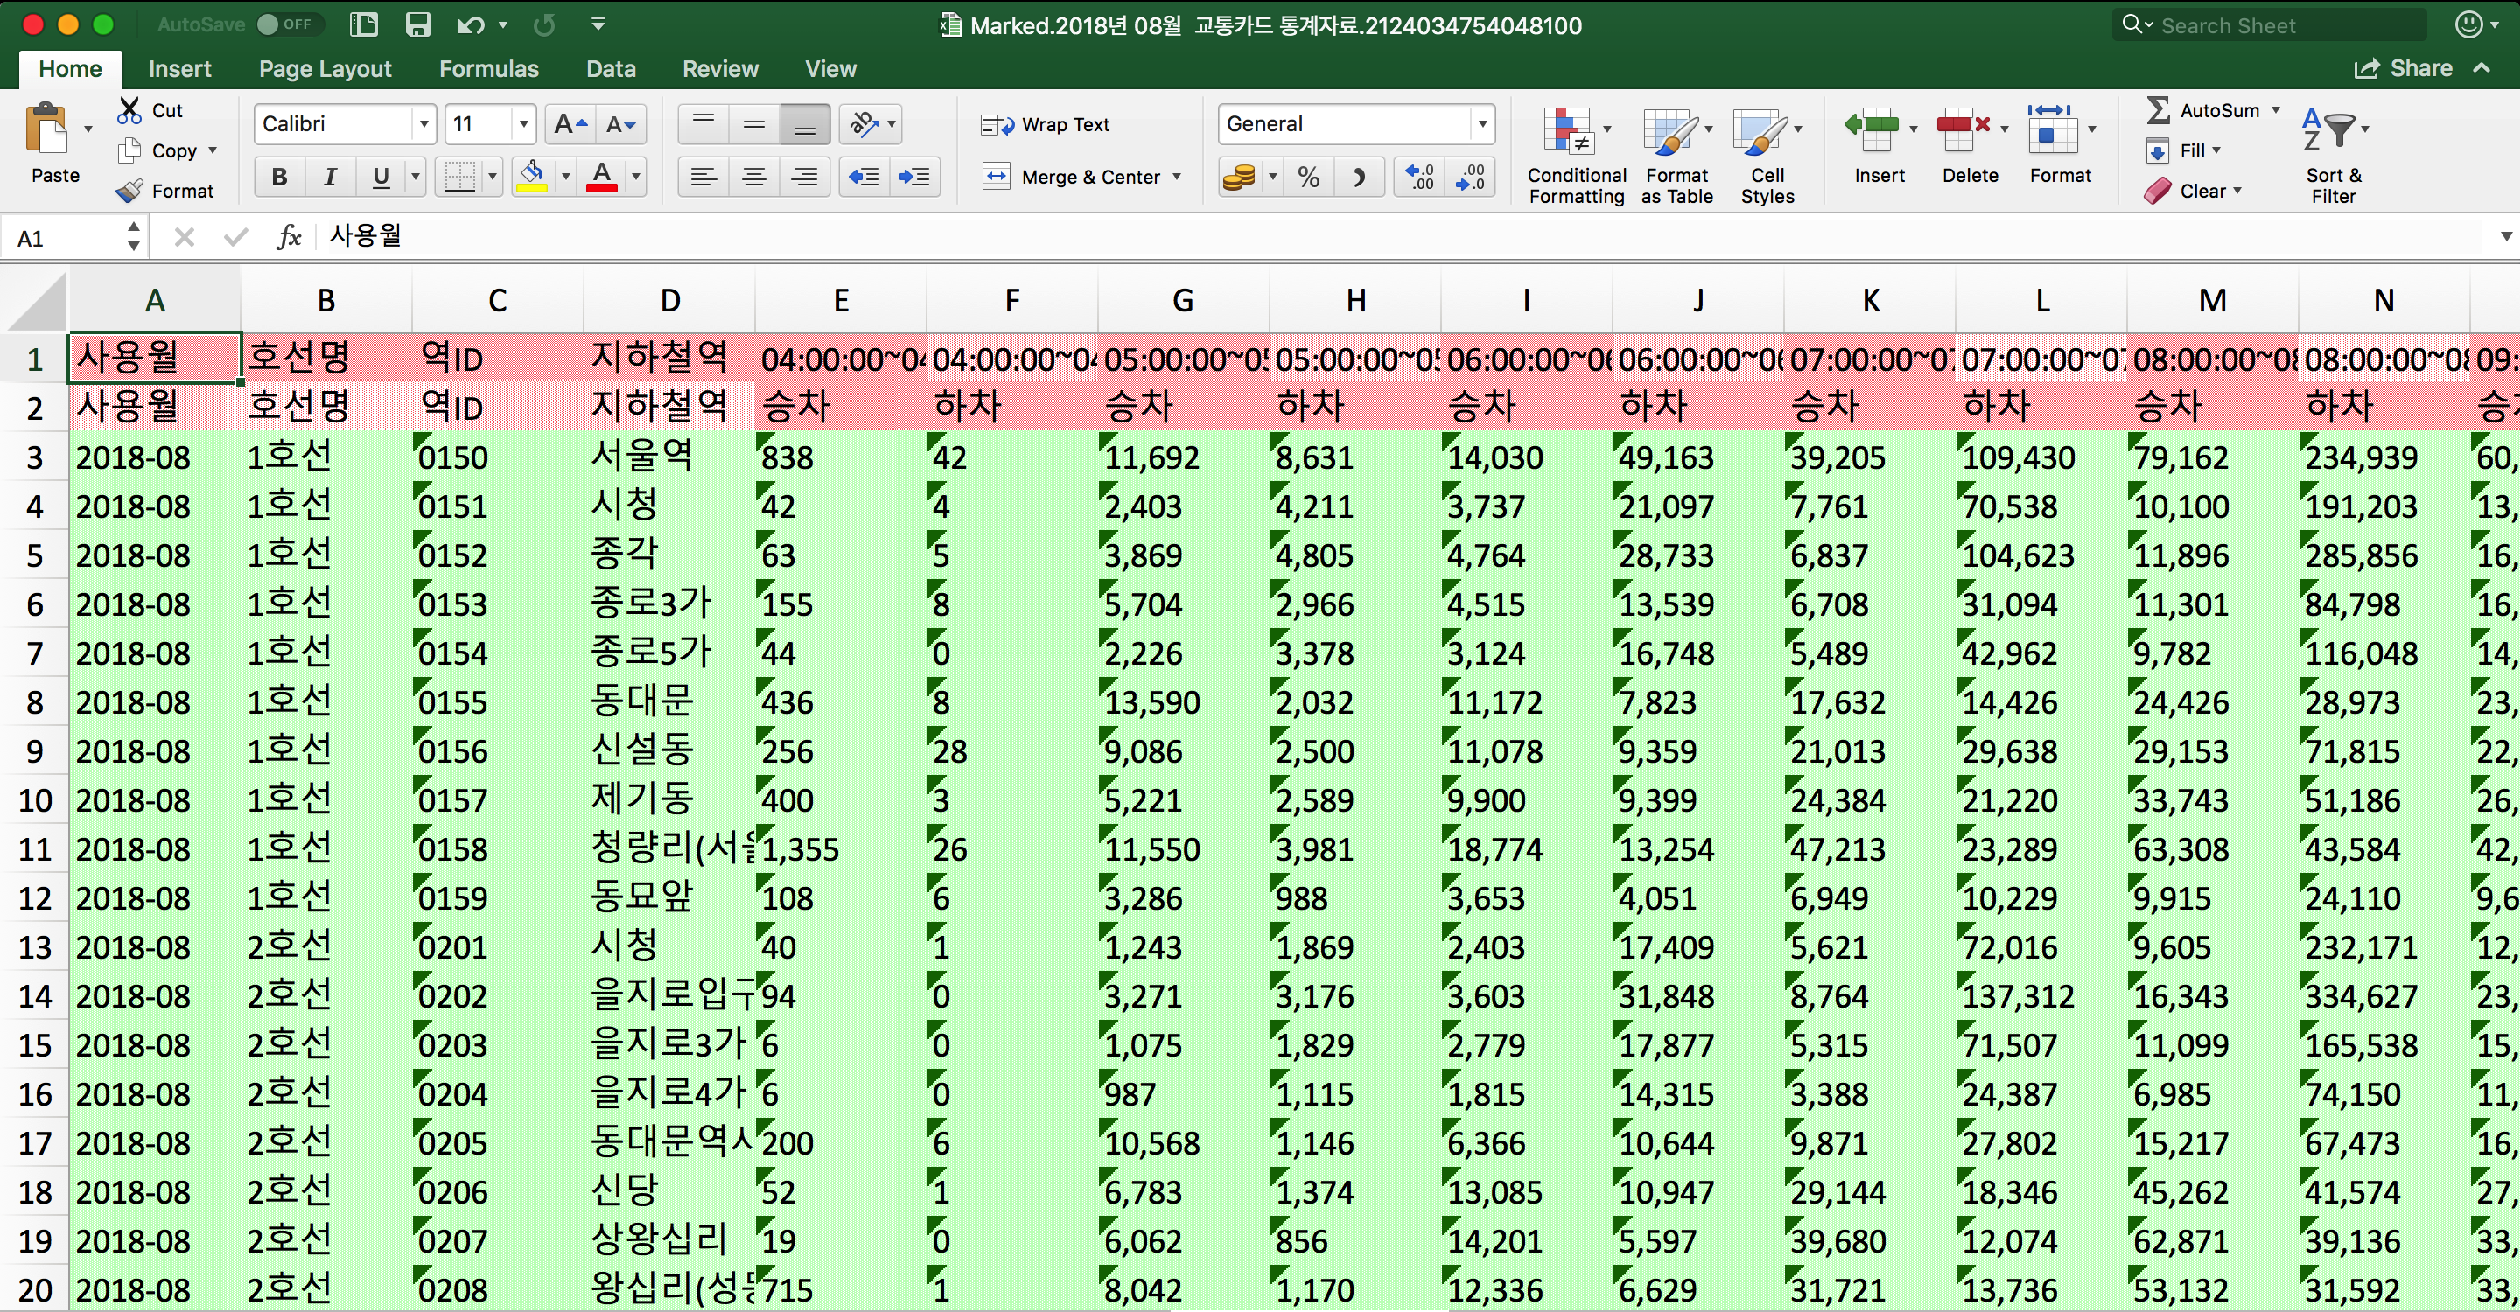2520x1312 pixels.
Task: Open the Conditional Formatting icon
Action: click(x=1568, y=132)
